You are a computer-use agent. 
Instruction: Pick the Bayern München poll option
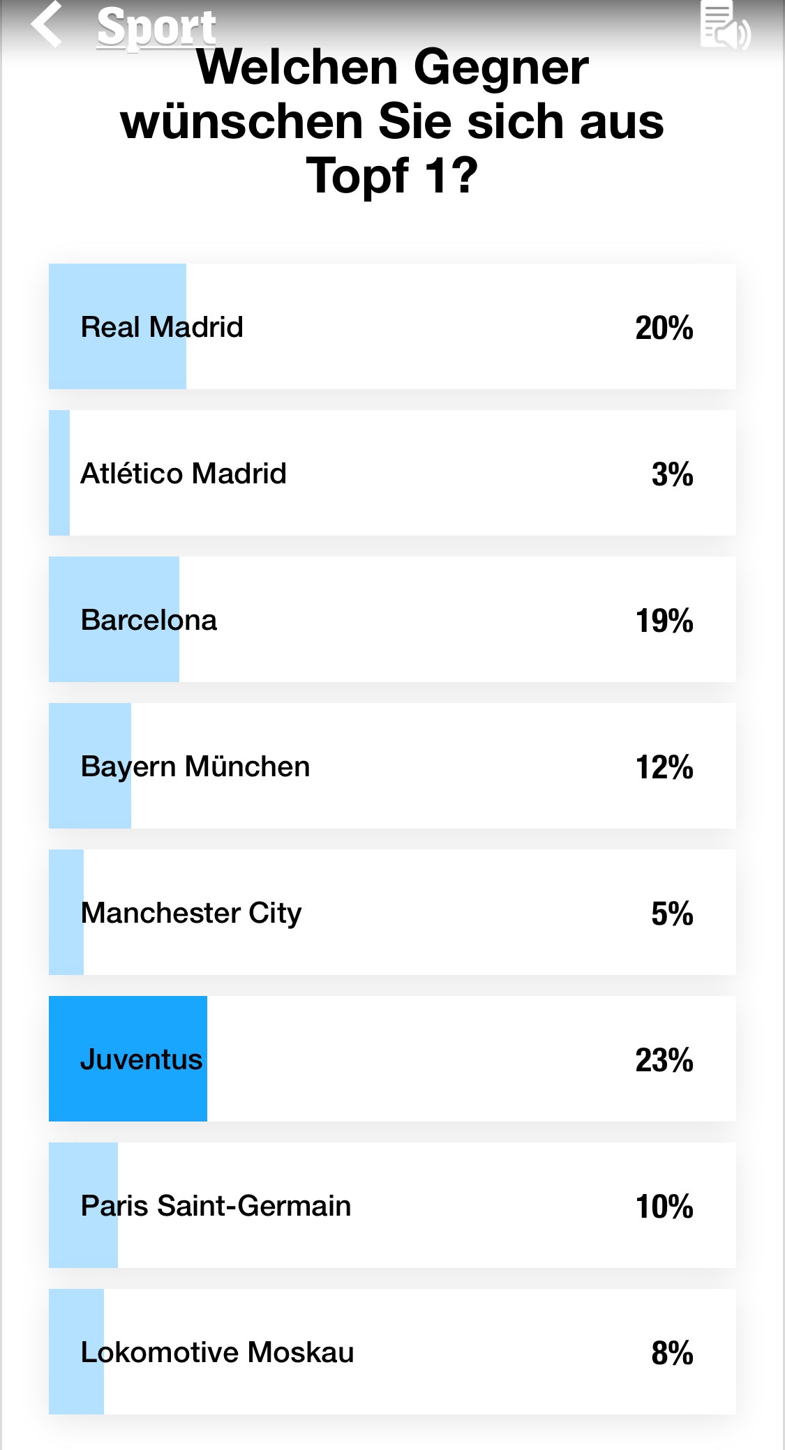pyautogui.click(x=392, y=766)
